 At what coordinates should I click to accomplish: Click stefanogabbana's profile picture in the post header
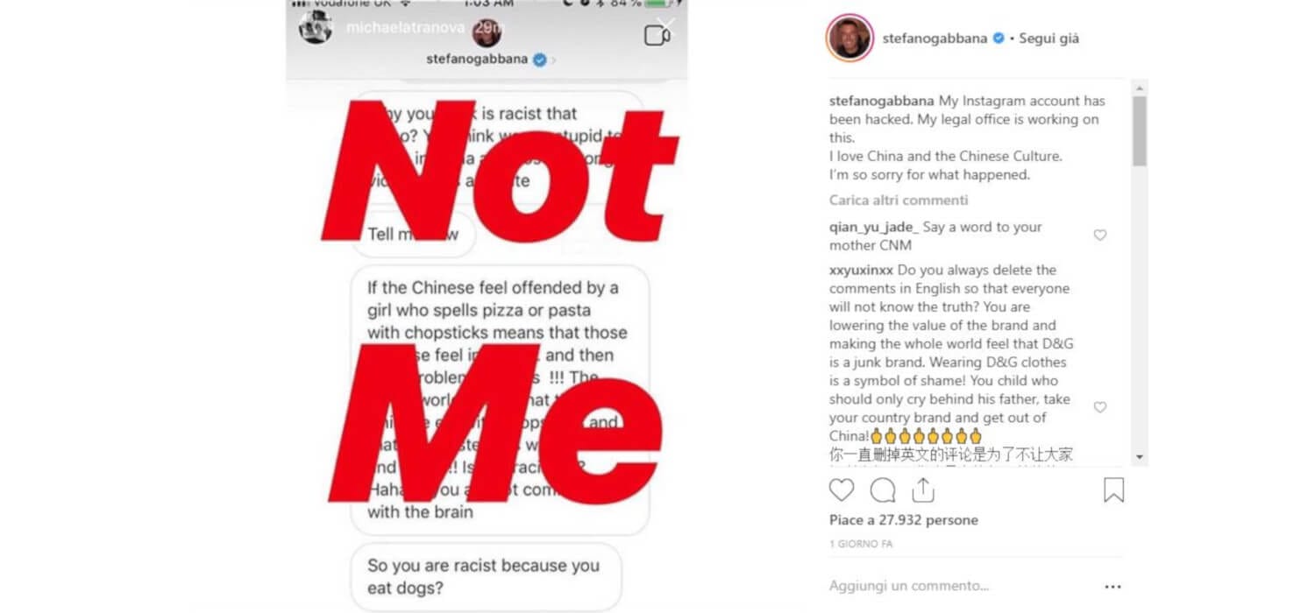point(849,39)
